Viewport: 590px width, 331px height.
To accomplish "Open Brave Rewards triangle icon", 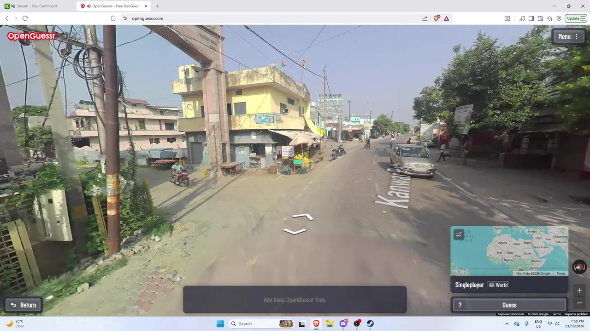I will pyautogui.click(x=446, y=18).
